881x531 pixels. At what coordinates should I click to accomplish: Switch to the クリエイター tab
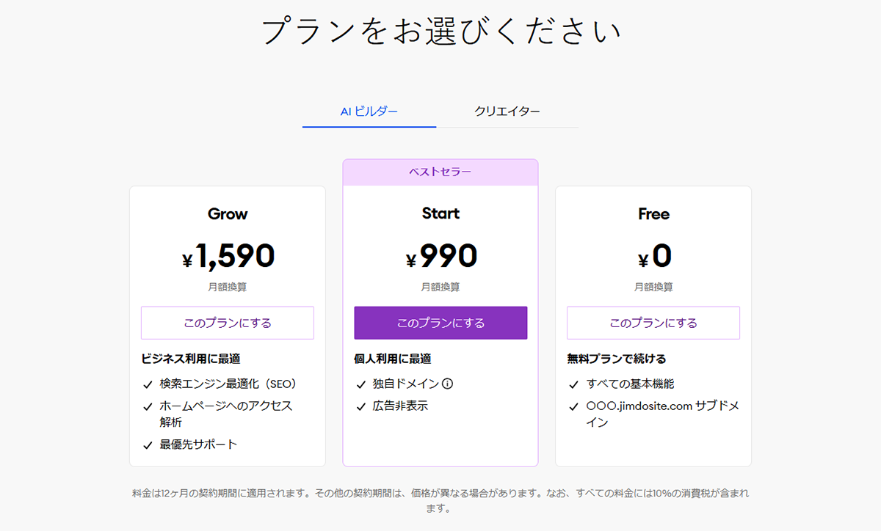pyautogui.click(x=507, y=111)
